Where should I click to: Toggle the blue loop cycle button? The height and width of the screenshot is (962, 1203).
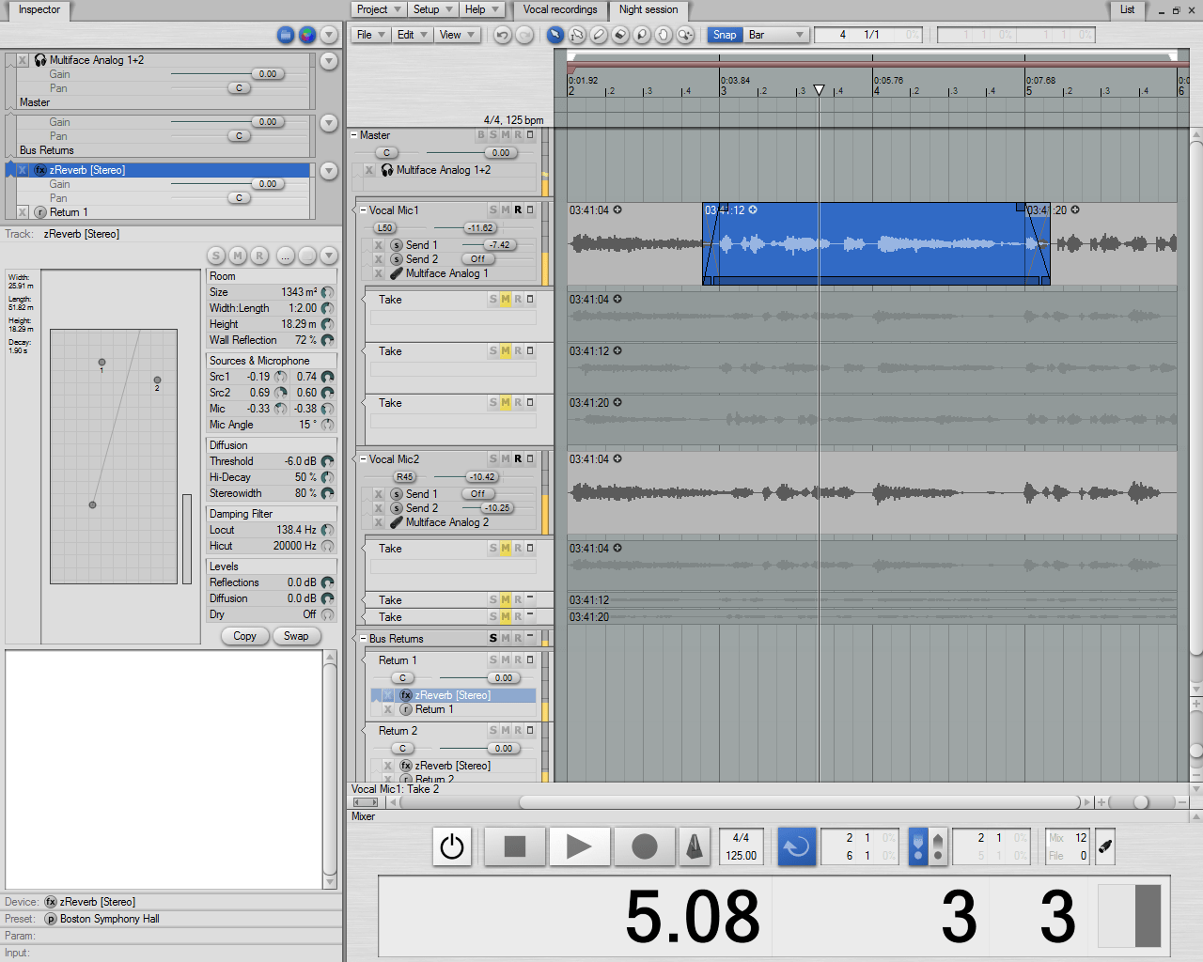(x=796, y=846)
